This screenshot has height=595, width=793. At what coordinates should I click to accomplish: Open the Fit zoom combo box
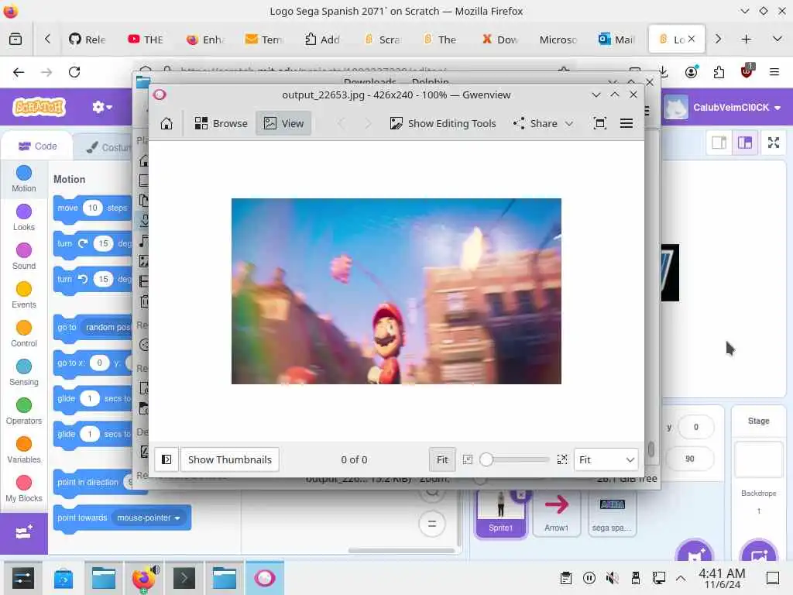[x=606, y=459]
